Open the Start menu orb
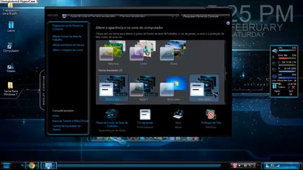 [7, 165]
